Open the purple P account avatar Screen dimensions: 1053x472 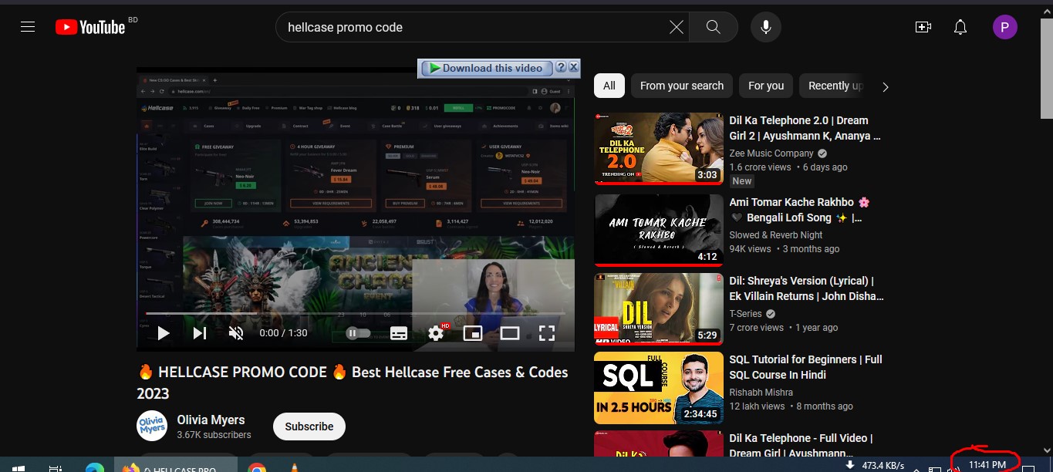coord(1004,28)
